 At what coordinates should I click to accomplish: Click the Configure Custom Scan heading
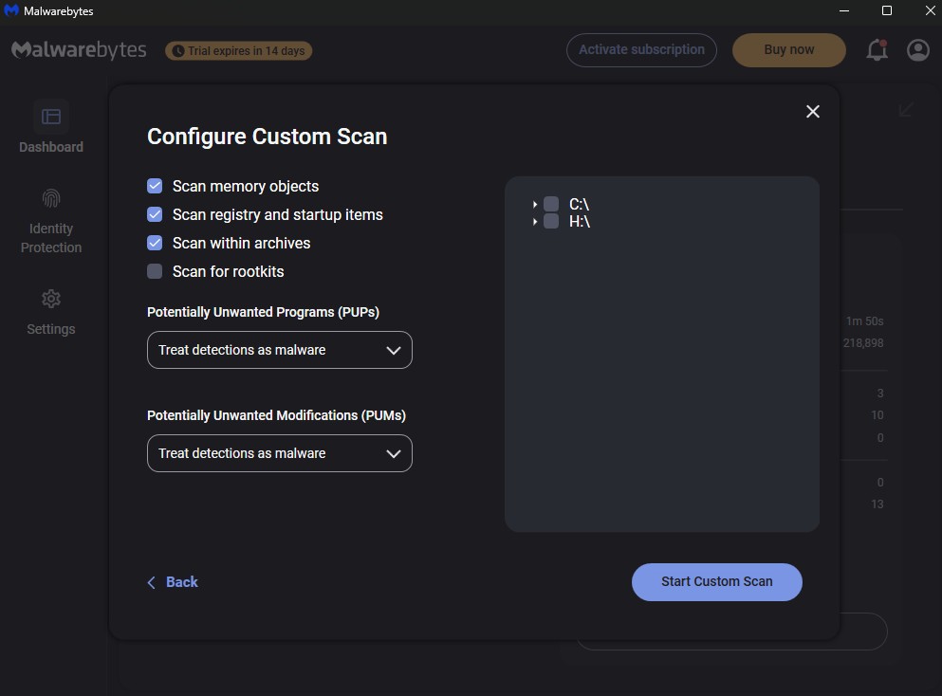coord(268,137)
